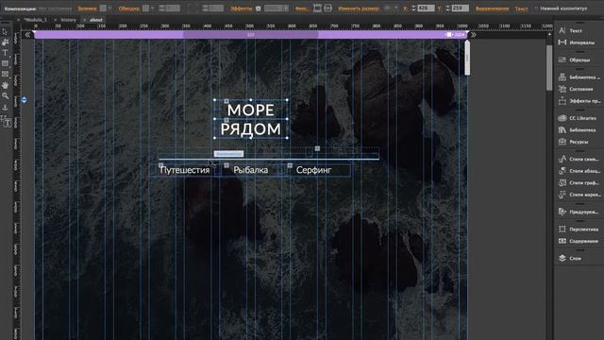Viewport: 604px width, 340px height.
Task: Open the Эффекты прокрутки panel
Action: [x=579, y=101]
